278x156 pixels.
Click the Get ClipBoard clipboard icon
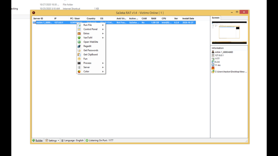79,55
